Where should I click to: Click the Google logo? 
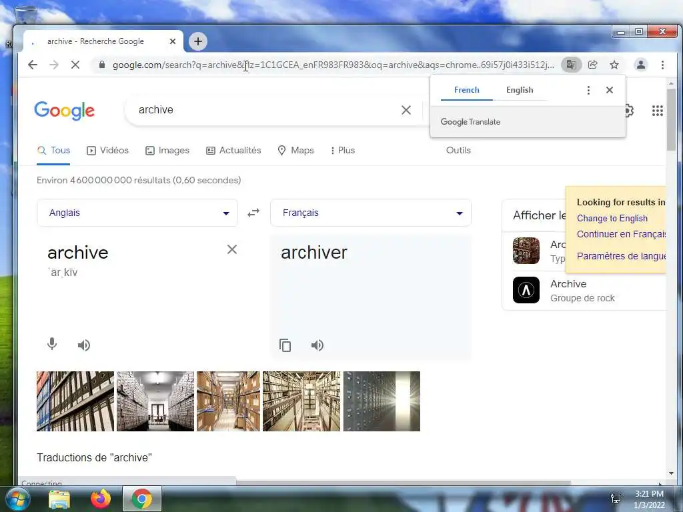(65, 111)
